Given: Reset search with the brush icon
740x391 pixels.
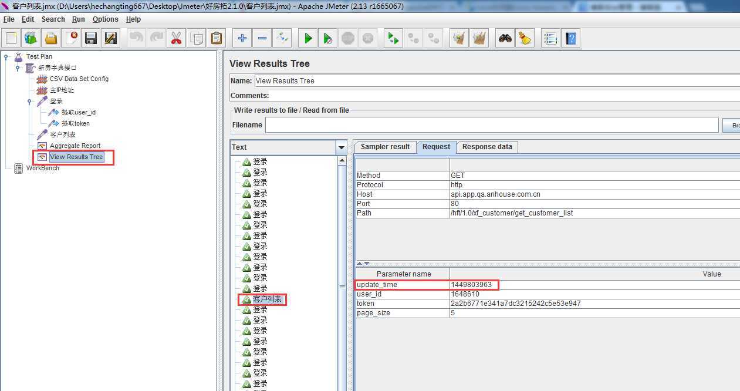Looking at the screenshot, I should click(525, 38).
